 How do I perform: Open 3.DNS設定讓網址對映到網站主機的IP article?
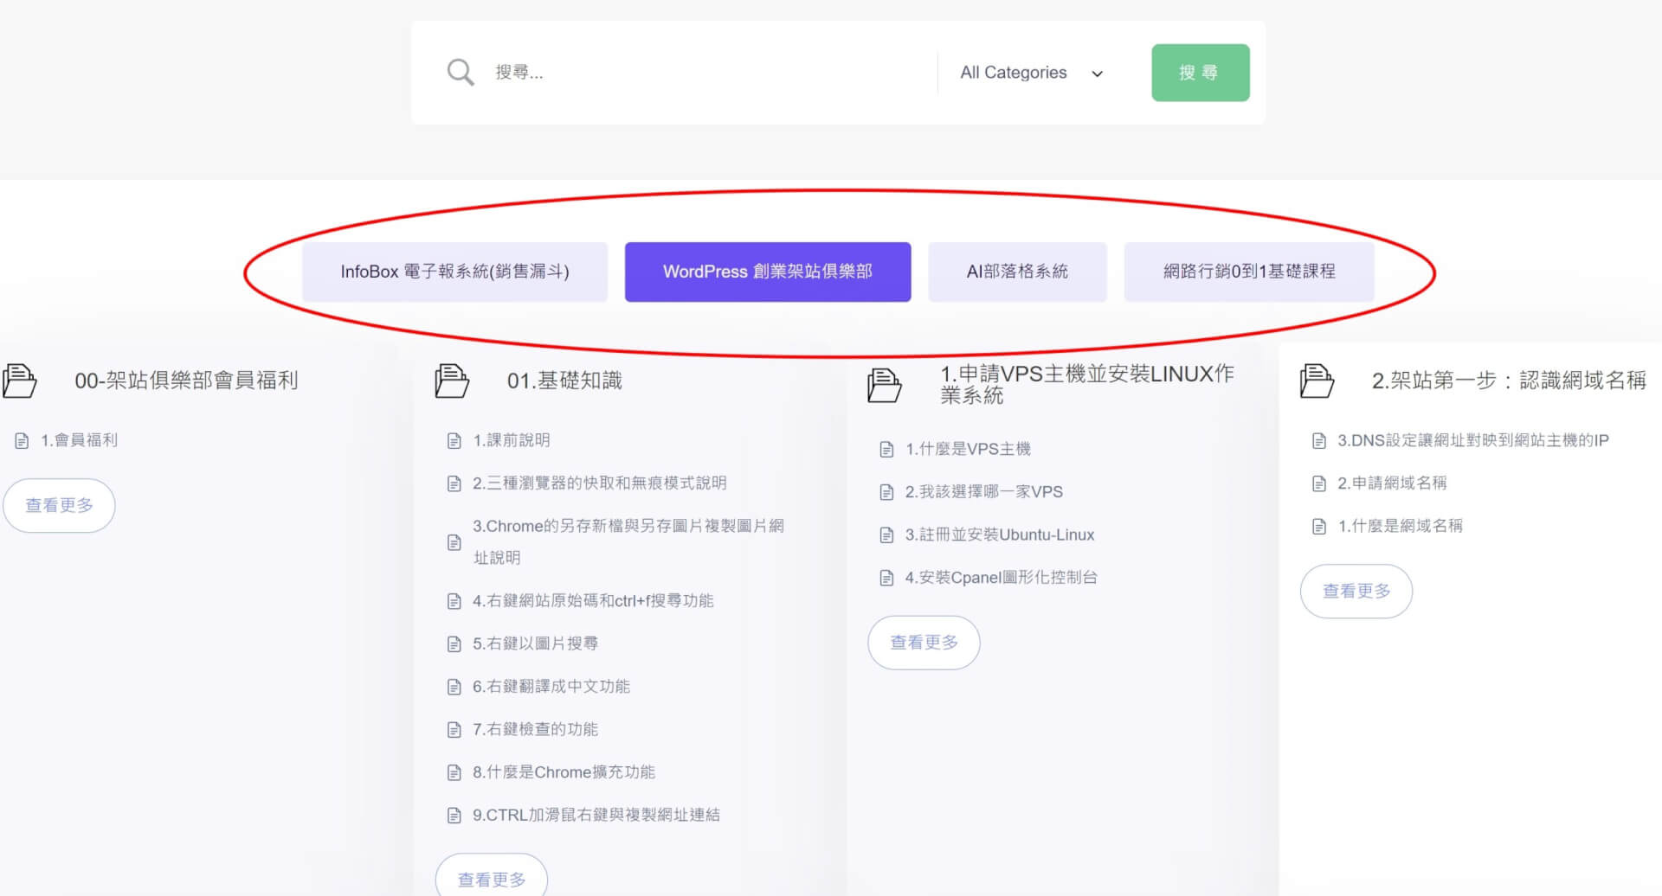[x=1472, y=440]
